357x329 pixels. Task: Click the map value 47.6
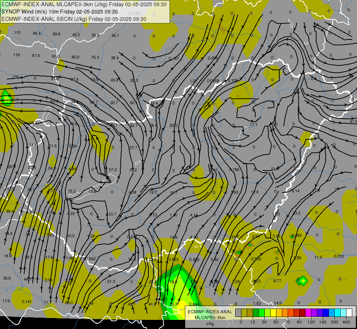tap(354, 121)
